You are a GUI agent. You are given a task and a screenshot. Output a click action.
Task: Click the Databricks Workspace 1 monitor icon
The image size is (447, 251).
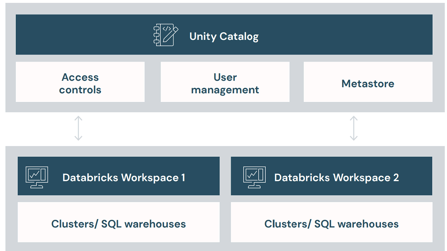coord(37,177)
